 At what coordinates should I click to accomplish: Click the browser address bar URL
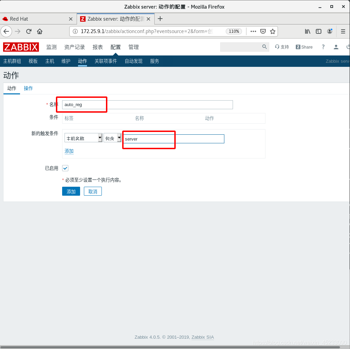tap(146, 31)
